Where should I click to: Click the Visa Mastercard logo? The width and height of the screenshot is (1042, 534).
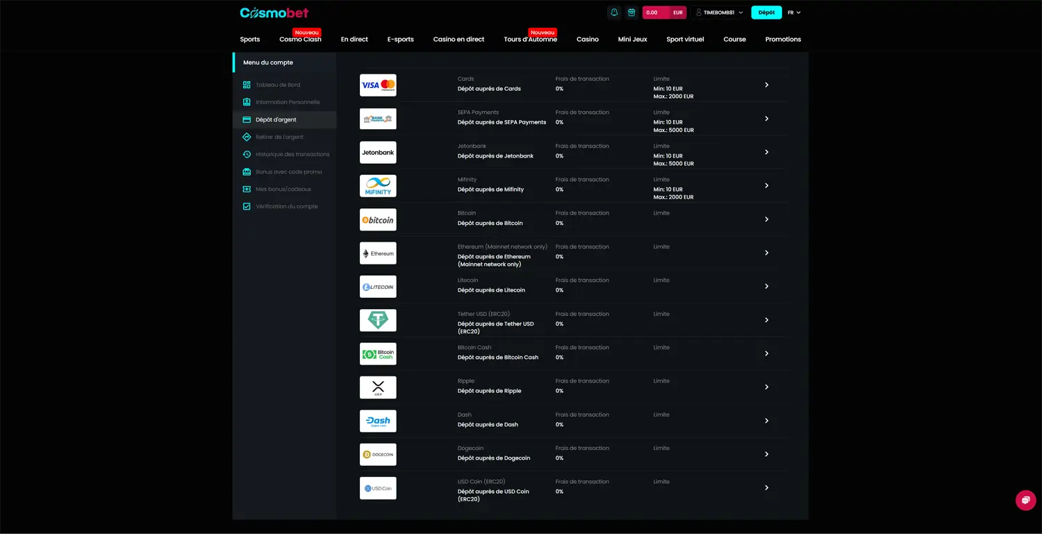click(378, 85)
